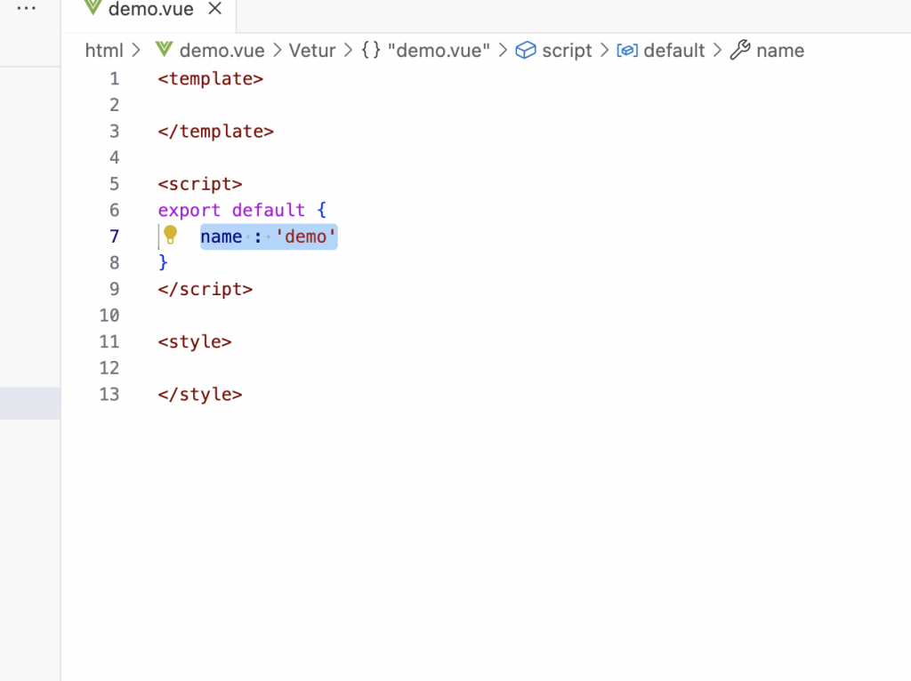Open the more actions ellipsis menu
Screen dimensions: 911x681
click(x=26, y=8)
